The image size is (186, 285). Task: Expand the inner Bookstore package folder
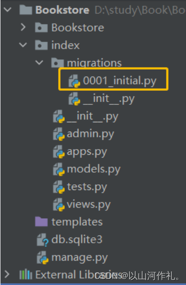pos(23,27)
